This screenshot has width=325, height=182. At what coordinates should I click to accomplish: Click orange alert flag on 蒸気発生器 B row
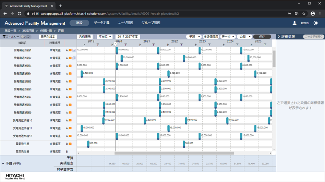point(70,144)
